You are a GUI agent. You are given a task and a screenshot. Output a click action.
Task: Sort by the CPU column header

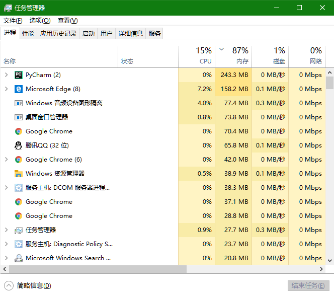[197, 56]
